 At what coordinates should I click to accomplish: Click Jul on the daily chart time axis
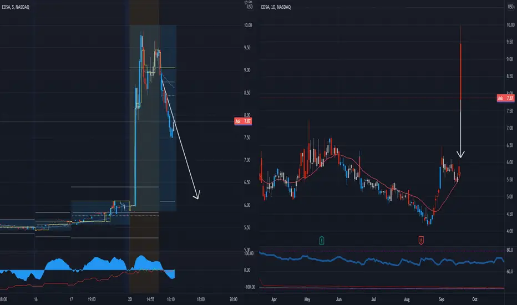click(373, 299)
